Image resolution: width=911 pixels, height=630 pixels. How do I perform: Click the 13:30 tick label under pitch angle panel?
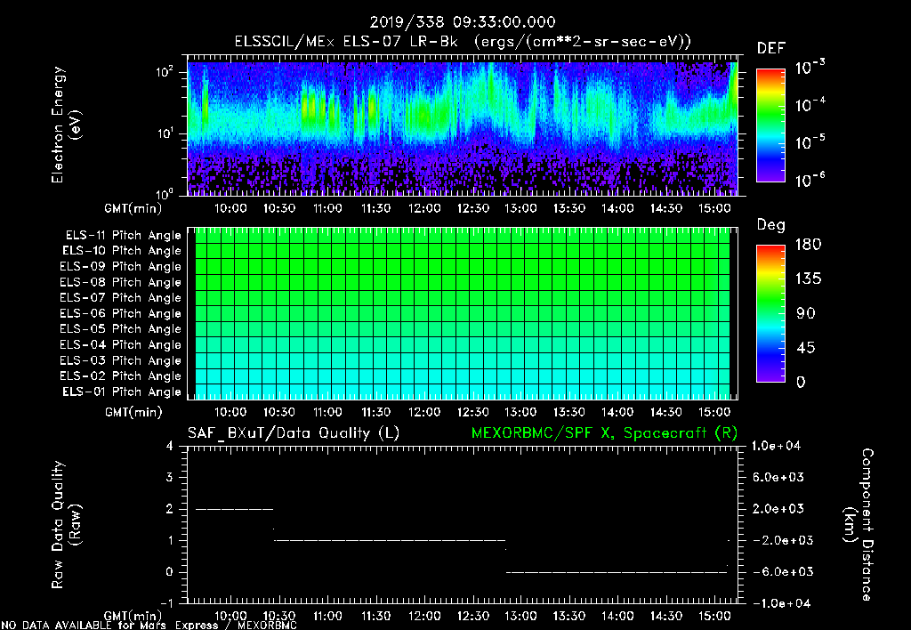568,413
